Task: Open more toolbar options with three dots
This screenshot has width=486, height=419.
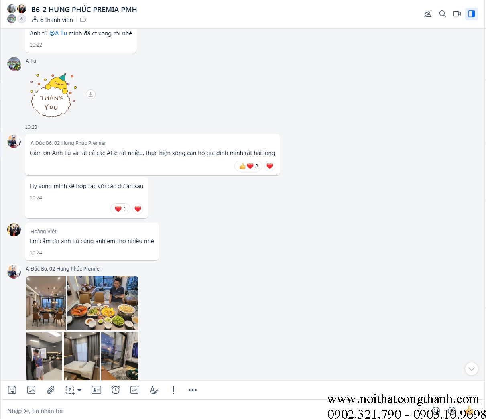Action: click(193, 390)
